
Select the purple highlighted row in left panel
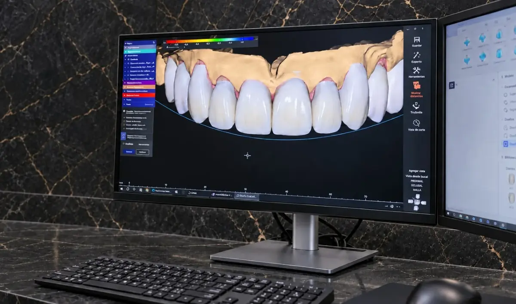pyautogui.click(x=139, y=83)
